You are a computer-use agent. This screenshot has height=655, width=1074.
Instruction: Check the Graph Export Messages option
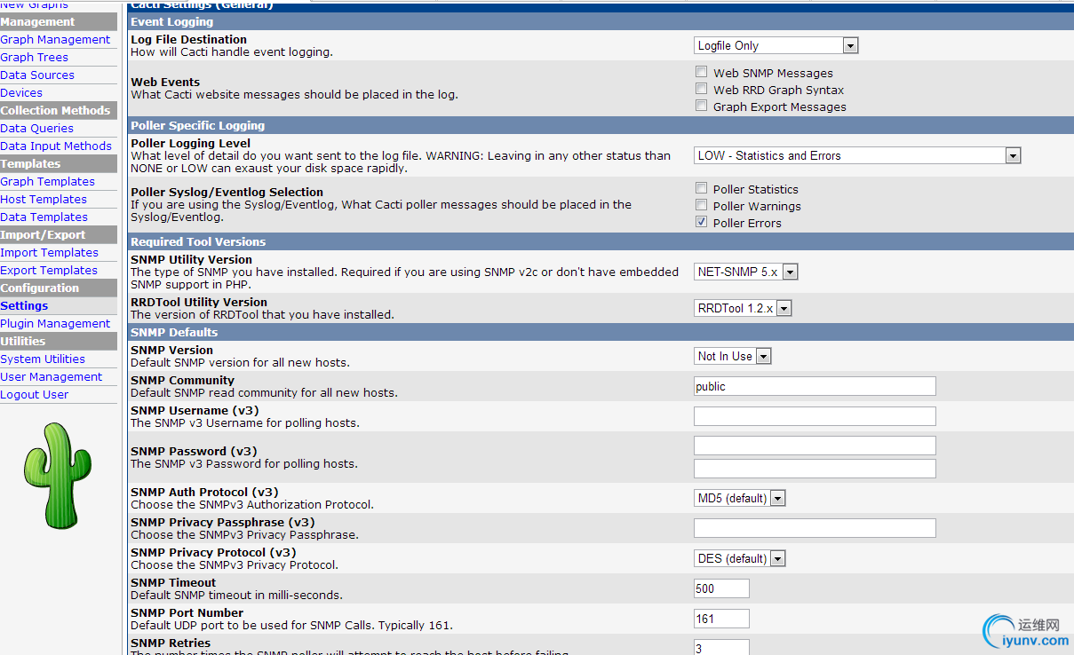(x=702, y=106)
